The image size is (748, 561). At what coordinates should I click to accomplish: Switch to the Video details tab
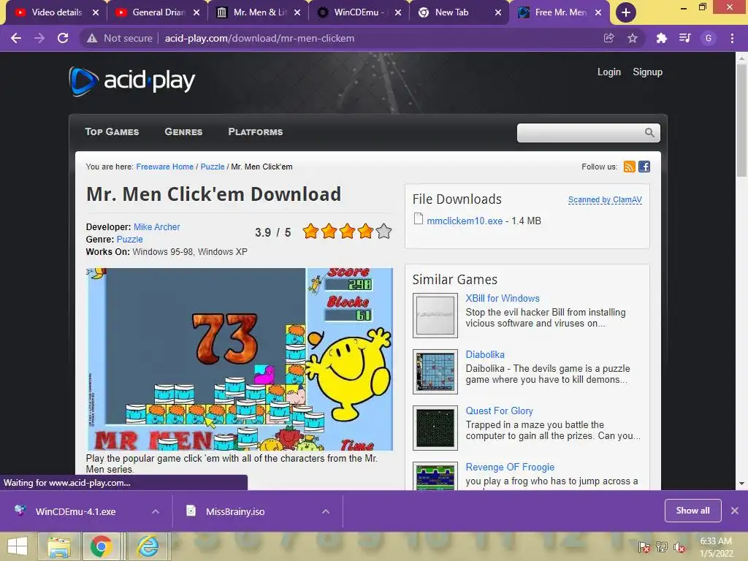pos(56,12)
